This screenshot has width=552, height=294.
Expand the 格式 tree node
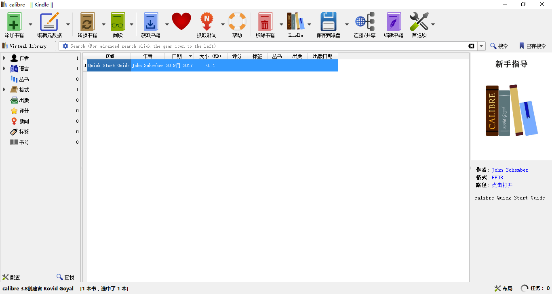pos(4,90)
